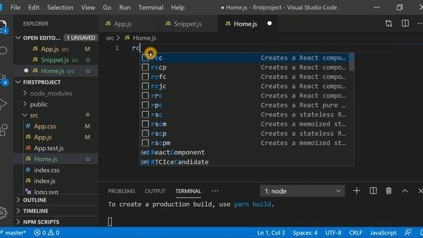423x238 pixels.
Task: Open Run and Debug activity icon
Action: coord(3,104)
